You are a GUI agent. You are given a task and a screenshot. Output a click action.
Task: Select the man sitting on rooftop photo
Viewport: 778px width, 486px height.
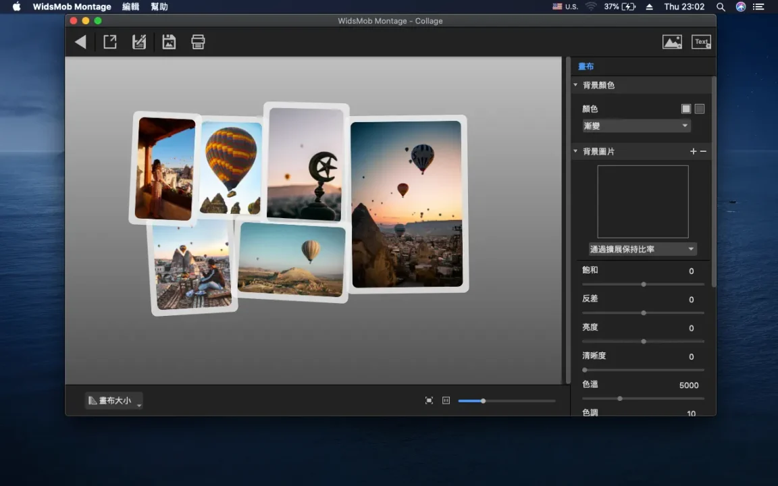click(193, 268)
